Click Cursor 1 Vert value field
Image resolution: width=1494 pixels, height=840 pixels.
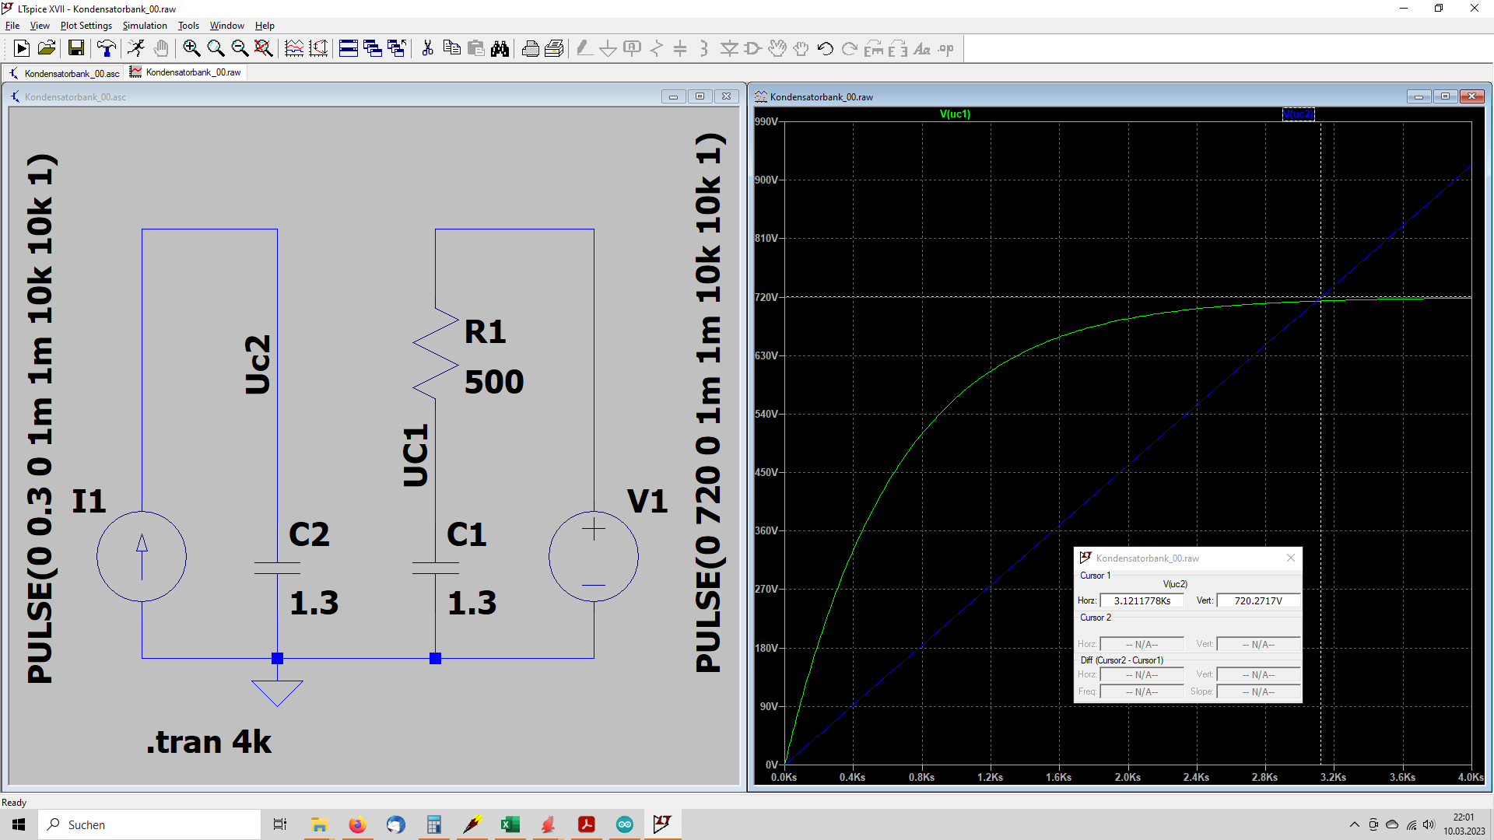pos(1258,600)
